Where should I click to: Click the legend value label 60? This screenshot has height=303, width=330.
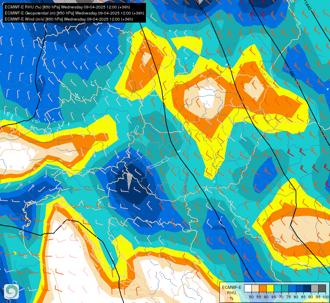point(266,297)
